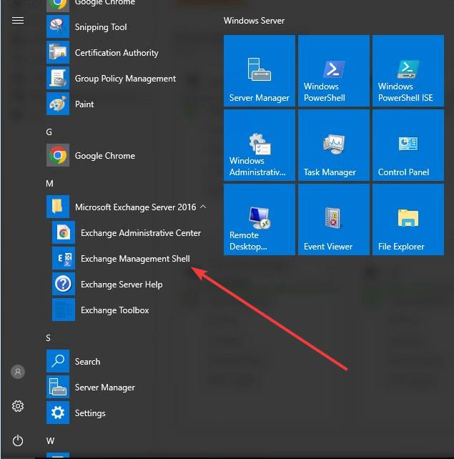Viewport: 454px width, 459px height.
Task: Click the Microsoft Exchange Server 2016 folder icon
Action: click(58, 207)
